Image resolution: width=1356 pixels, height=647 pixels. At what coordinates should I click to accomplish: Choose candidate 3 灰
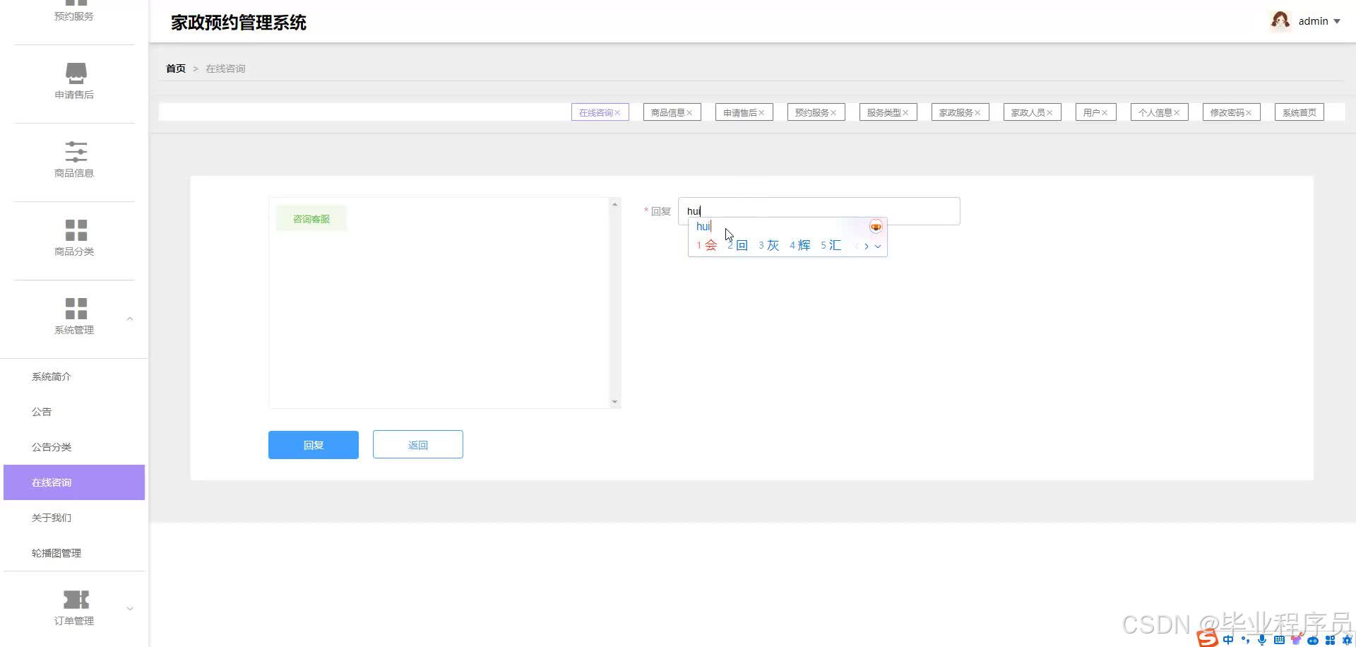click(768, 245)
